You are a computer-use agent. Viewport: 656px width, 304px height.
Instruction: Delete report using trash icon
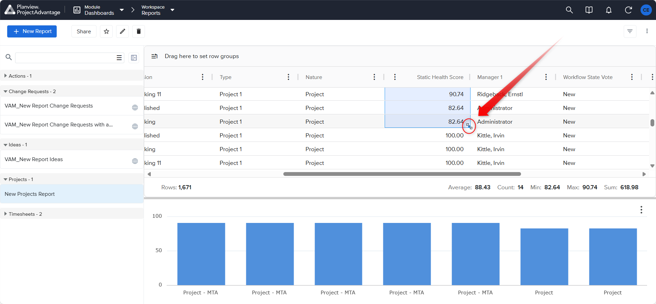point(138,31)
